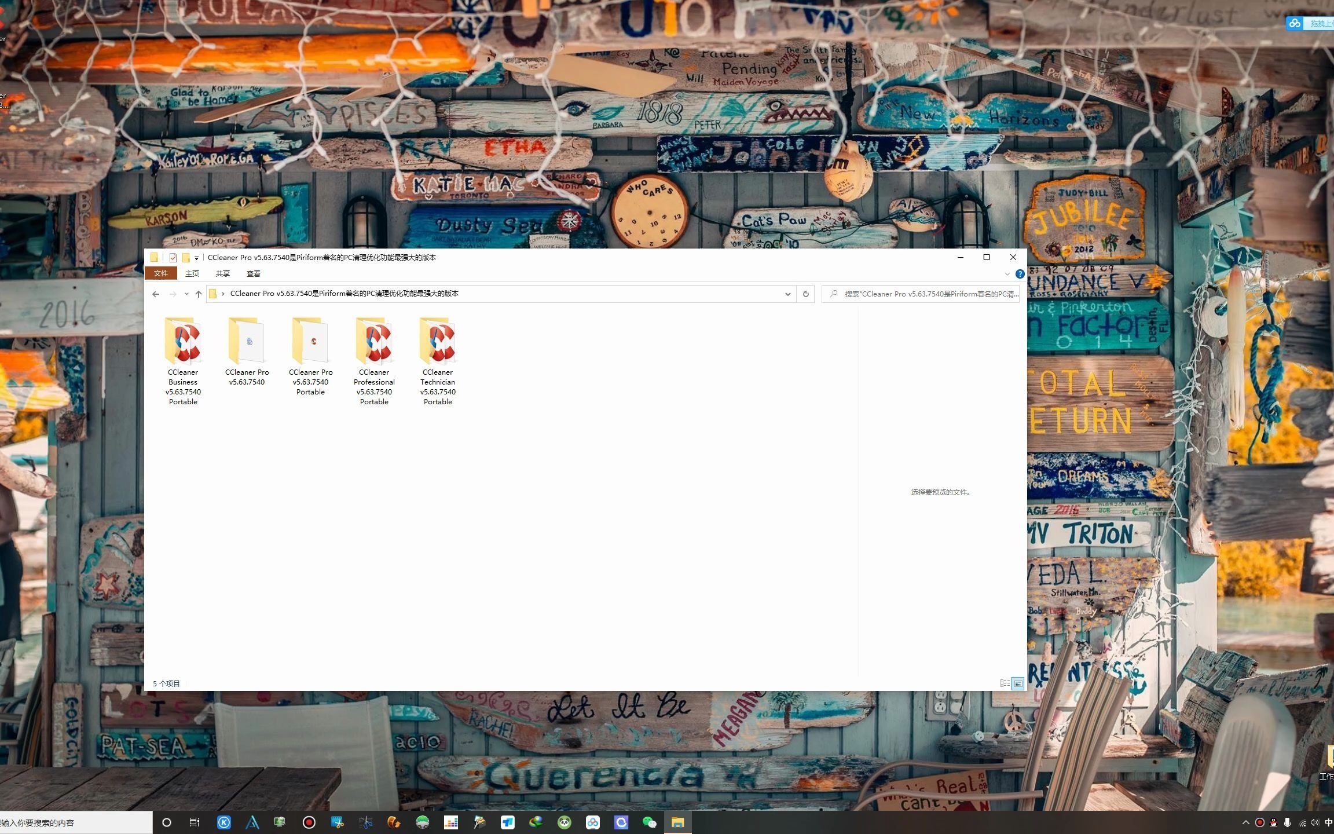Click the Back navigation arrow

[156, 294]
